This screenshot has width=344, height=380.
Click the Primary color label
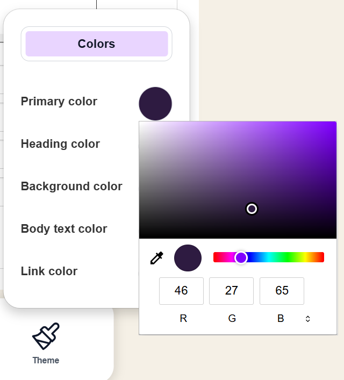coord(59,102)
